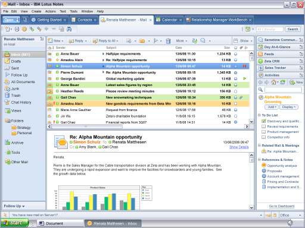305x228 pixels.
Task: Check the Product management to-do checkbox
Action: 264,132
